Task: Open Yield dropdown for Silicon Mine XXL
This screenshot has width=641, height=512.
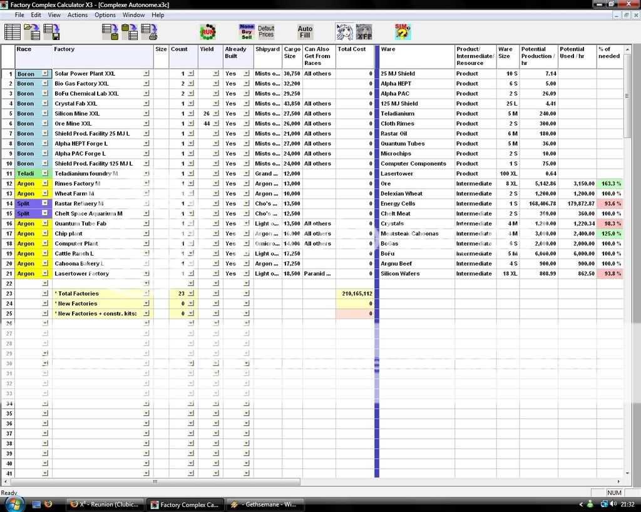Action: (x=215, y=114)
